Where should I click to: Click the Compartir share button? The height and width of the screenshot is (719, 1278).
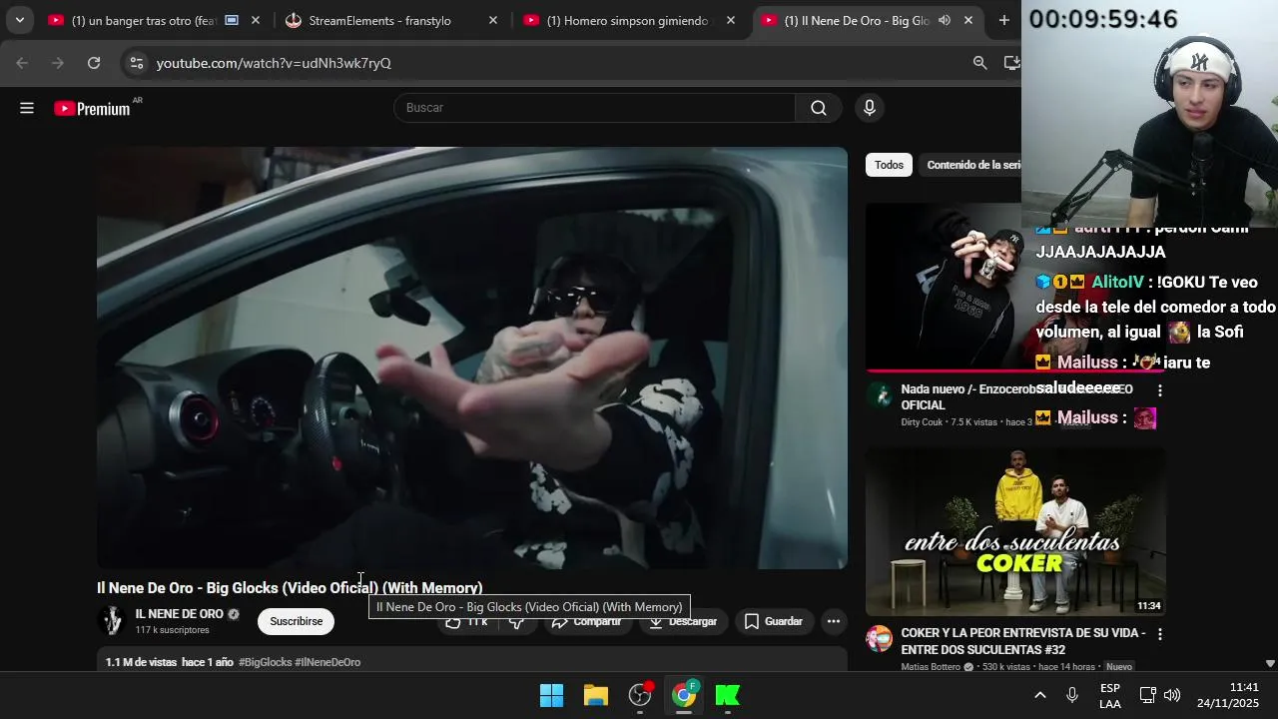(x=586, y=621)
